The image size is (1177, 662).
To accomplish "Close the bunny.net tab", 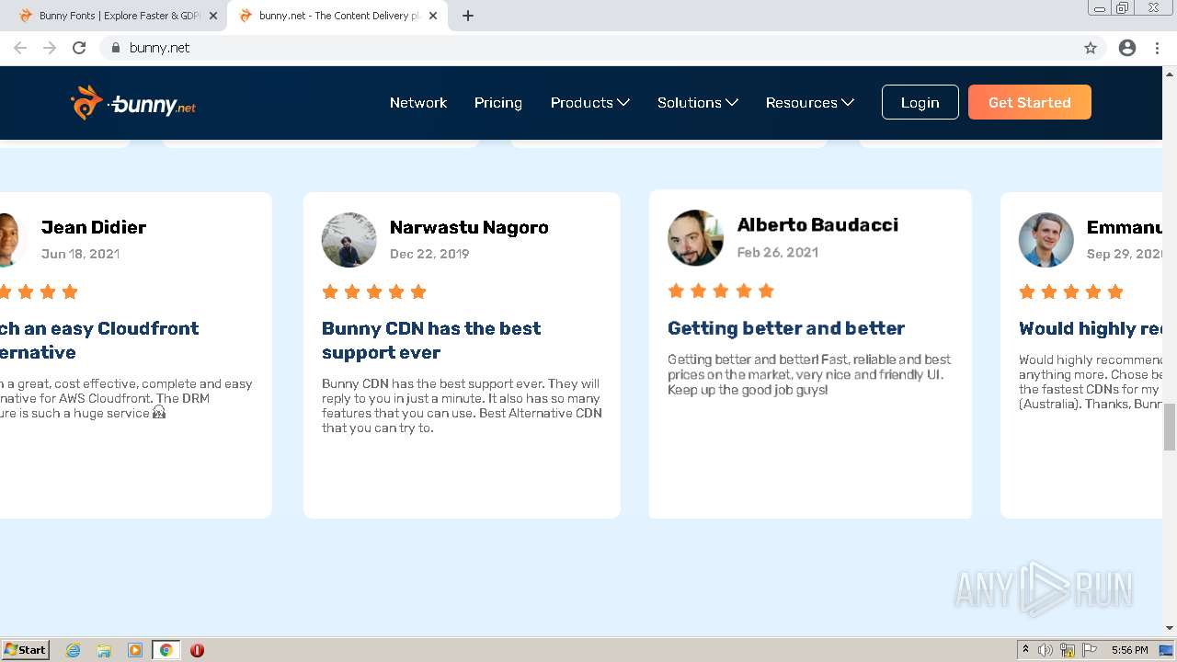I will coord(434,16).
